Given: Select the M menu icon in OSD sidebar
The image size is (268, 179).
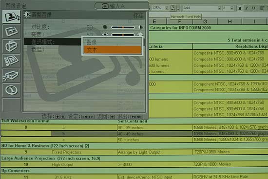Looking at the screenshot, I should point(11,61).
